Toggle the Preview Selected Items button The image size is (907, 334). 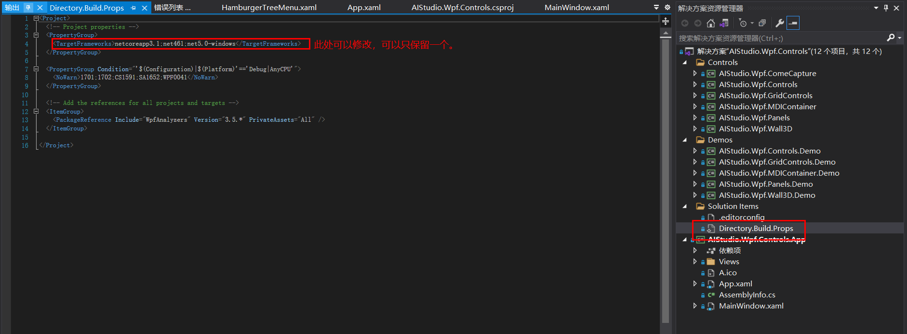793,23
